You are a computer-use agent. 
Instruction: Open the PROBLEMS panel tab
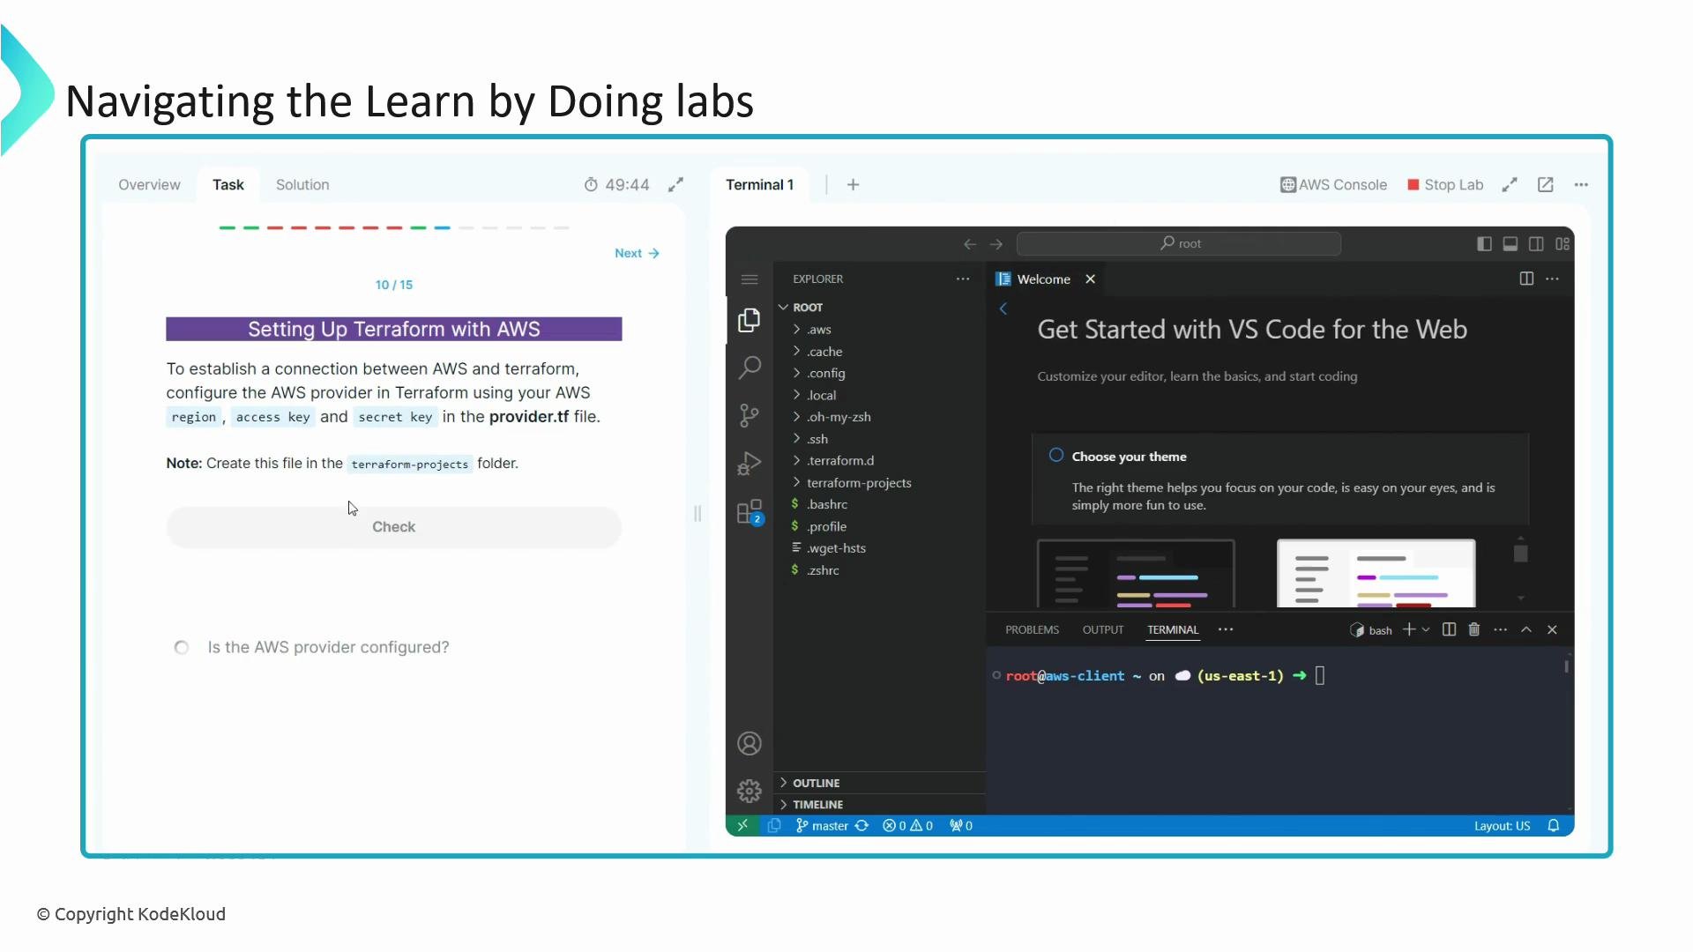[1032, 629]
